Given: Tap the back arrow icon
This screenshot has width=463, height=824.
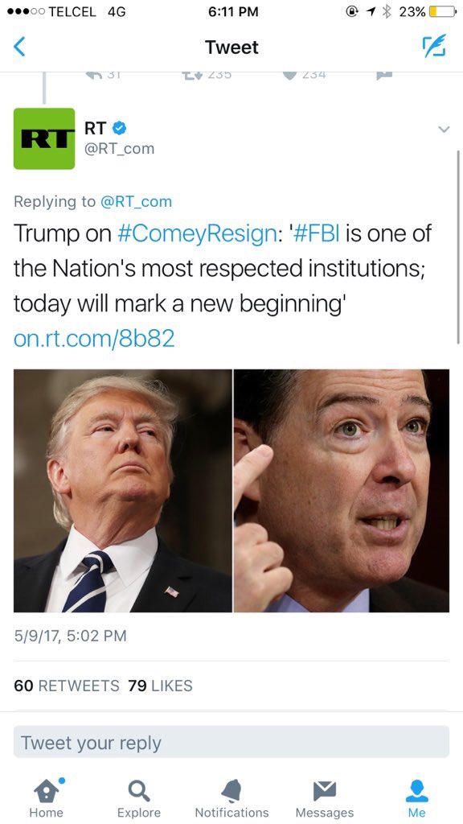Looking at the screenshot, I should pyautogui.click(x=19, y=47).
